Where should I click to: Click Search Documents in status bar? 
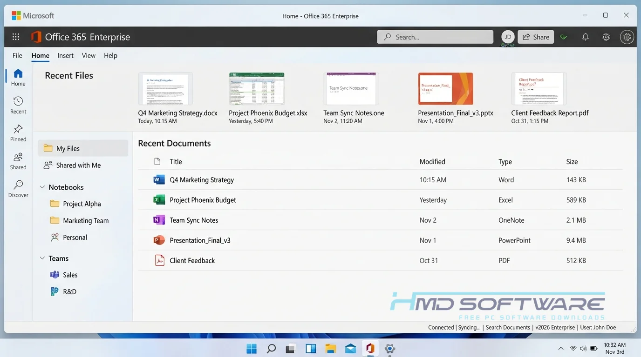pos(508,327)
